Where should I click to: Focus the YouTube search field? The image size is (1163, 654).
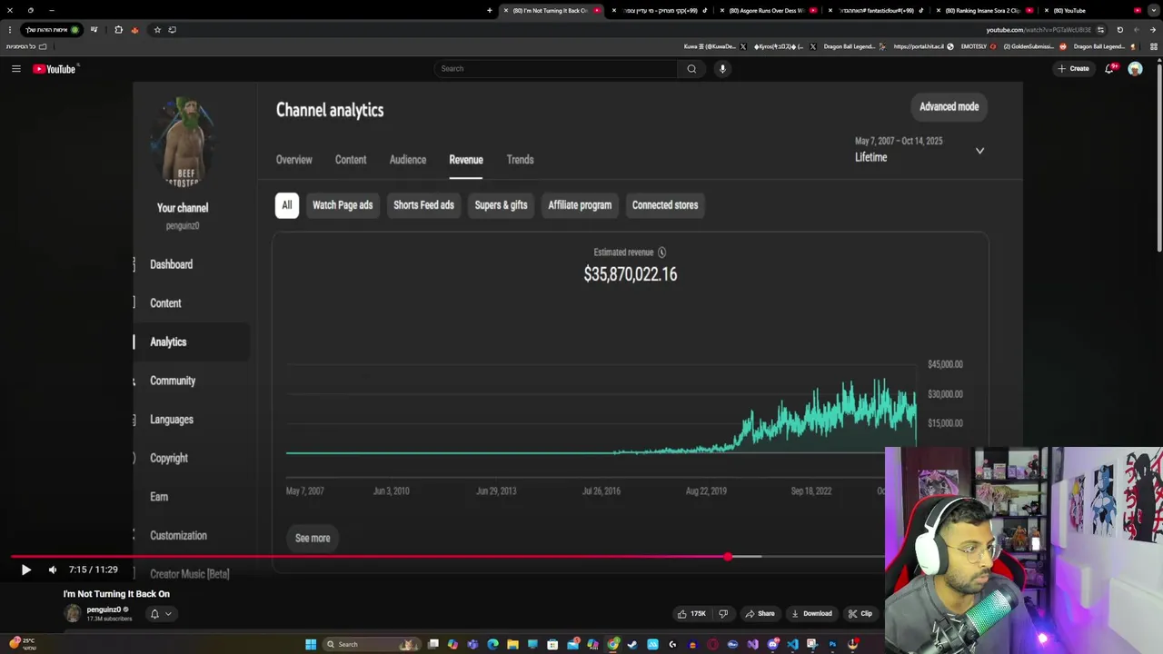coord(556,69)
